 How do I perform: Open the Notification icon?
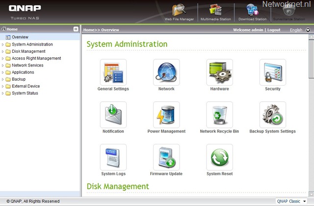click(113, 114)
